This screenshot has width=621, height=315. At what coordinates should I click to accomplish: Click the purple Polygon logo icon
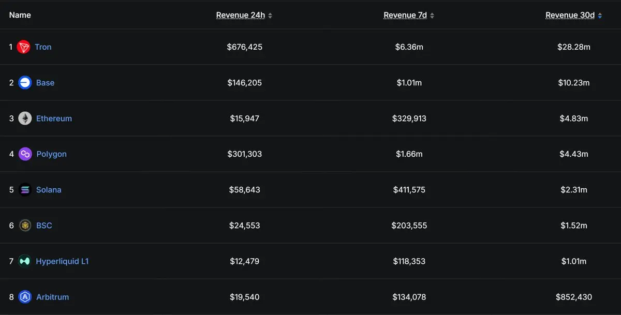coord(25,154)
